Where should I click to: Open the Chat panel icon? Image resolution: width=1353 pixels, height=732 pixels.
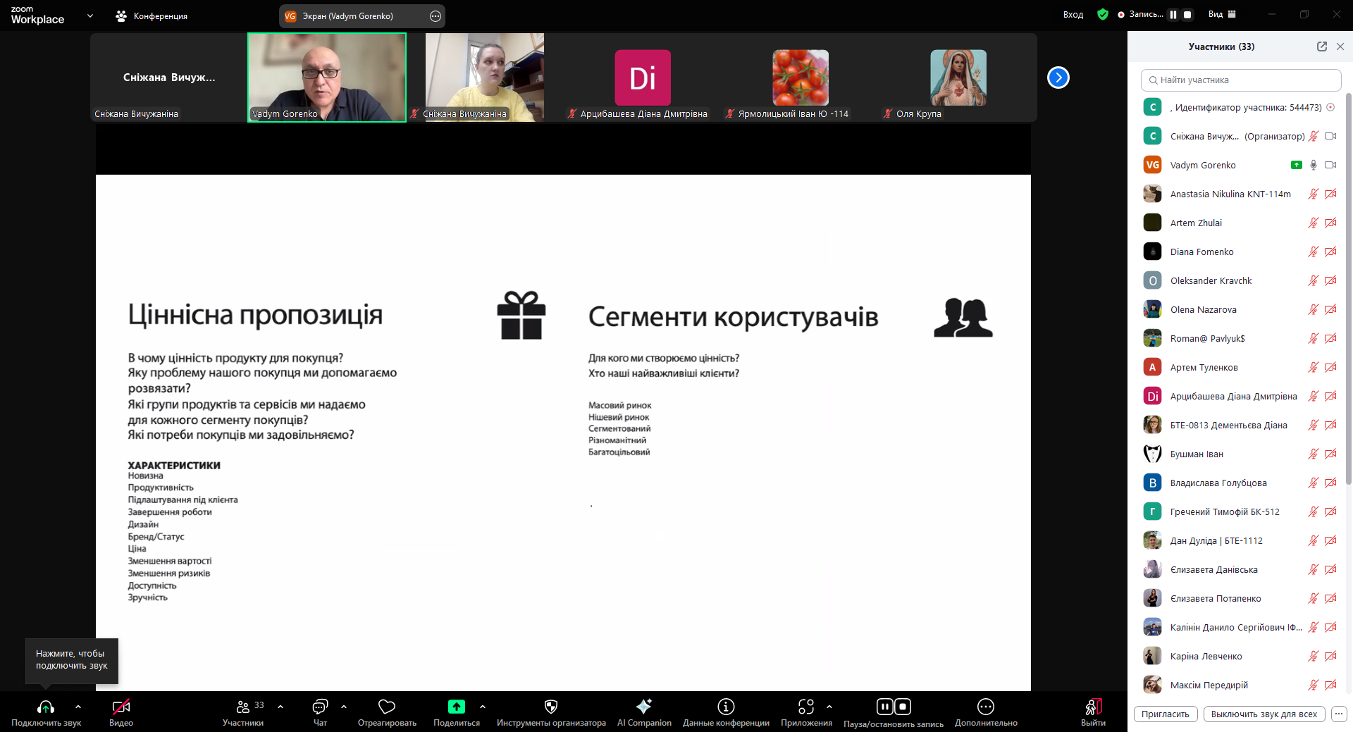coord(320,707)
